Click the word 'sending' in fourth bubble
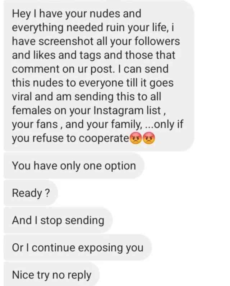230x286 pixels. [x=84, y=221]
